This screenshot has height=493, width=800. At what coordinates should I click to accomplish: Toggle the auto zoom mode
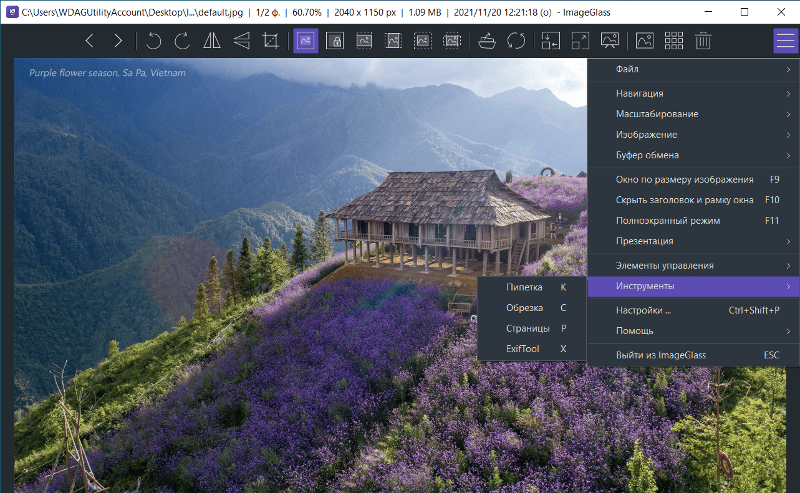[306, 41]
